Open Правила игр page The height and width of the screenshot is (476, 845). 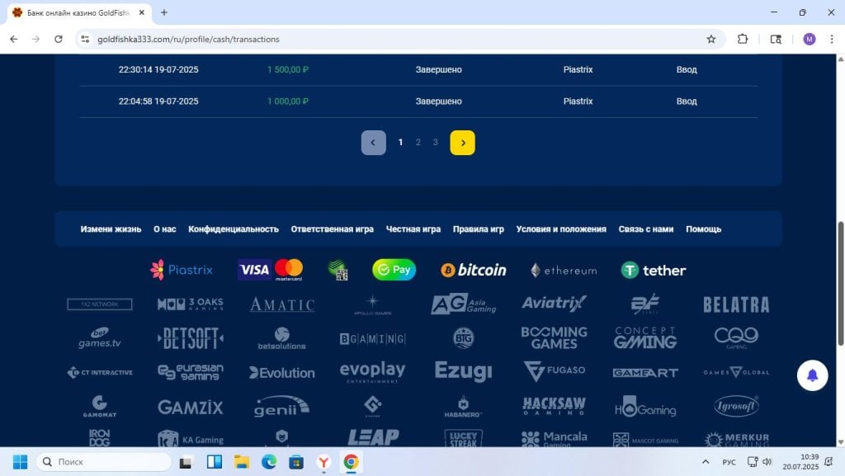coord(479,229)
